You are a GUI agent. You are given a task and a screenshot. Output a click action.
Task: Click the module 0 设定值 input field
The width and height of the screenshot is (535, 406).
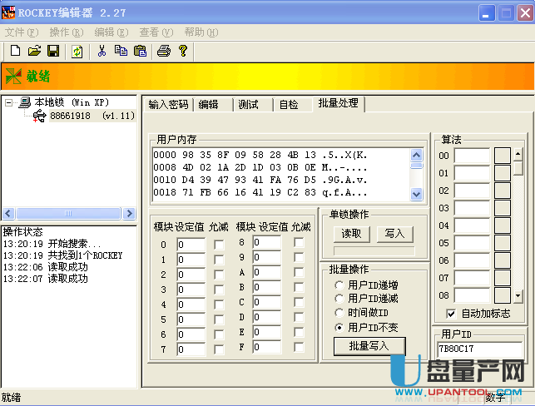(191, 245)
